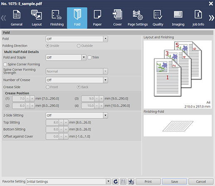Screen dimensions: 215x186
Task: Click the Cancel button
Action: tap(201, 181)
